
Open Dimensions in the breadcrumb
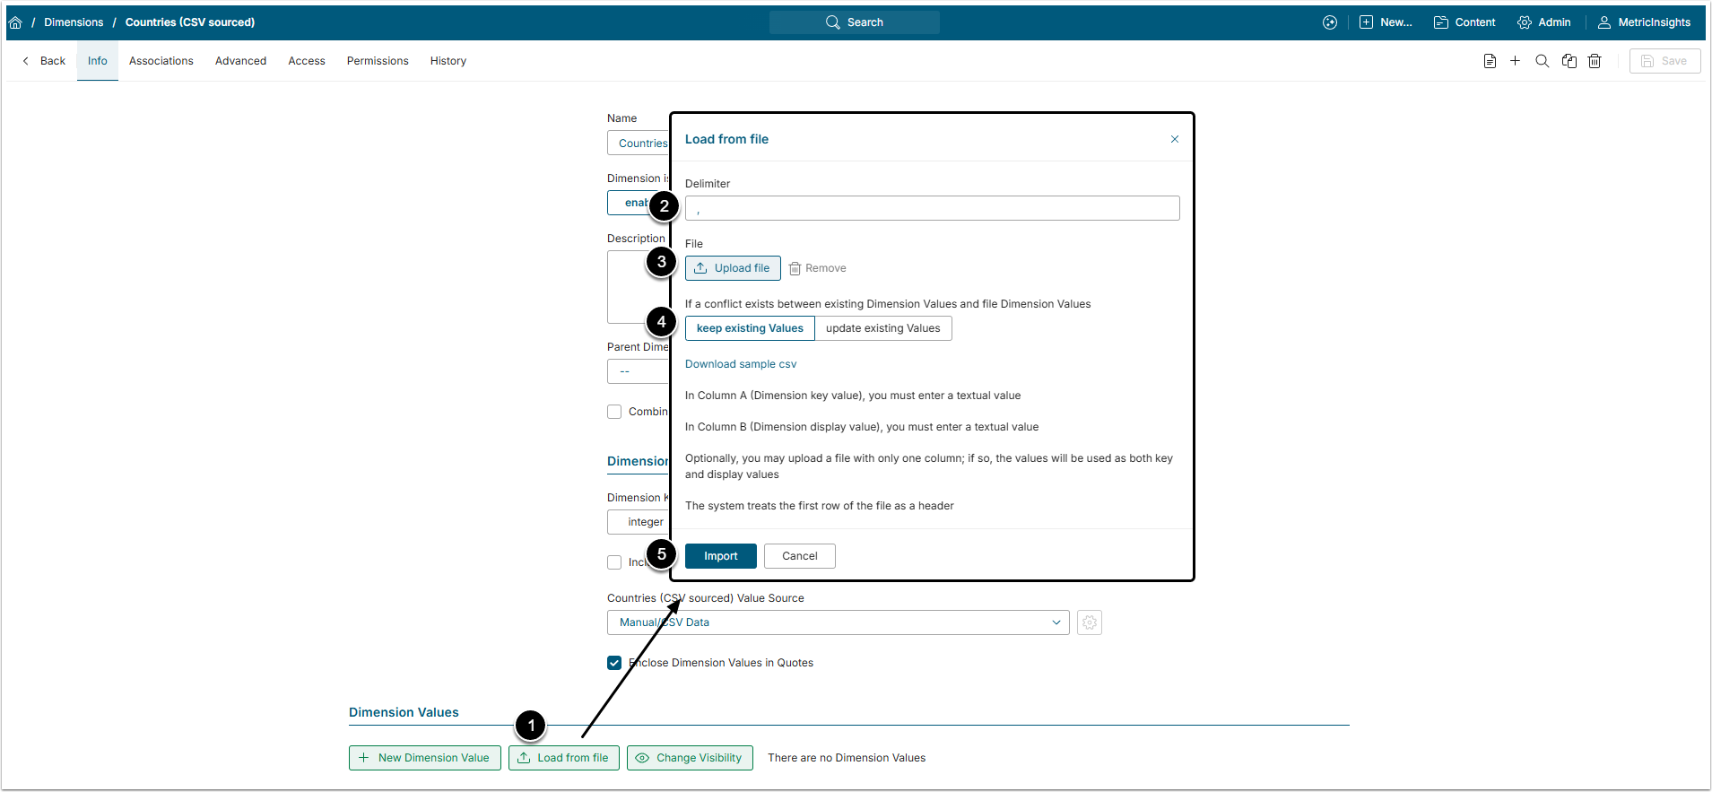74,22
